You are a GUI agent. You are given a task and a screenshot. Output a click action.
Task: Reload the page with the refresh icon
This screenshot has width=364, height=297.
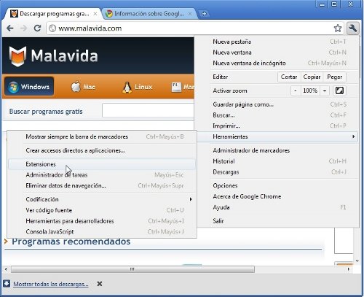pos(37,28)
